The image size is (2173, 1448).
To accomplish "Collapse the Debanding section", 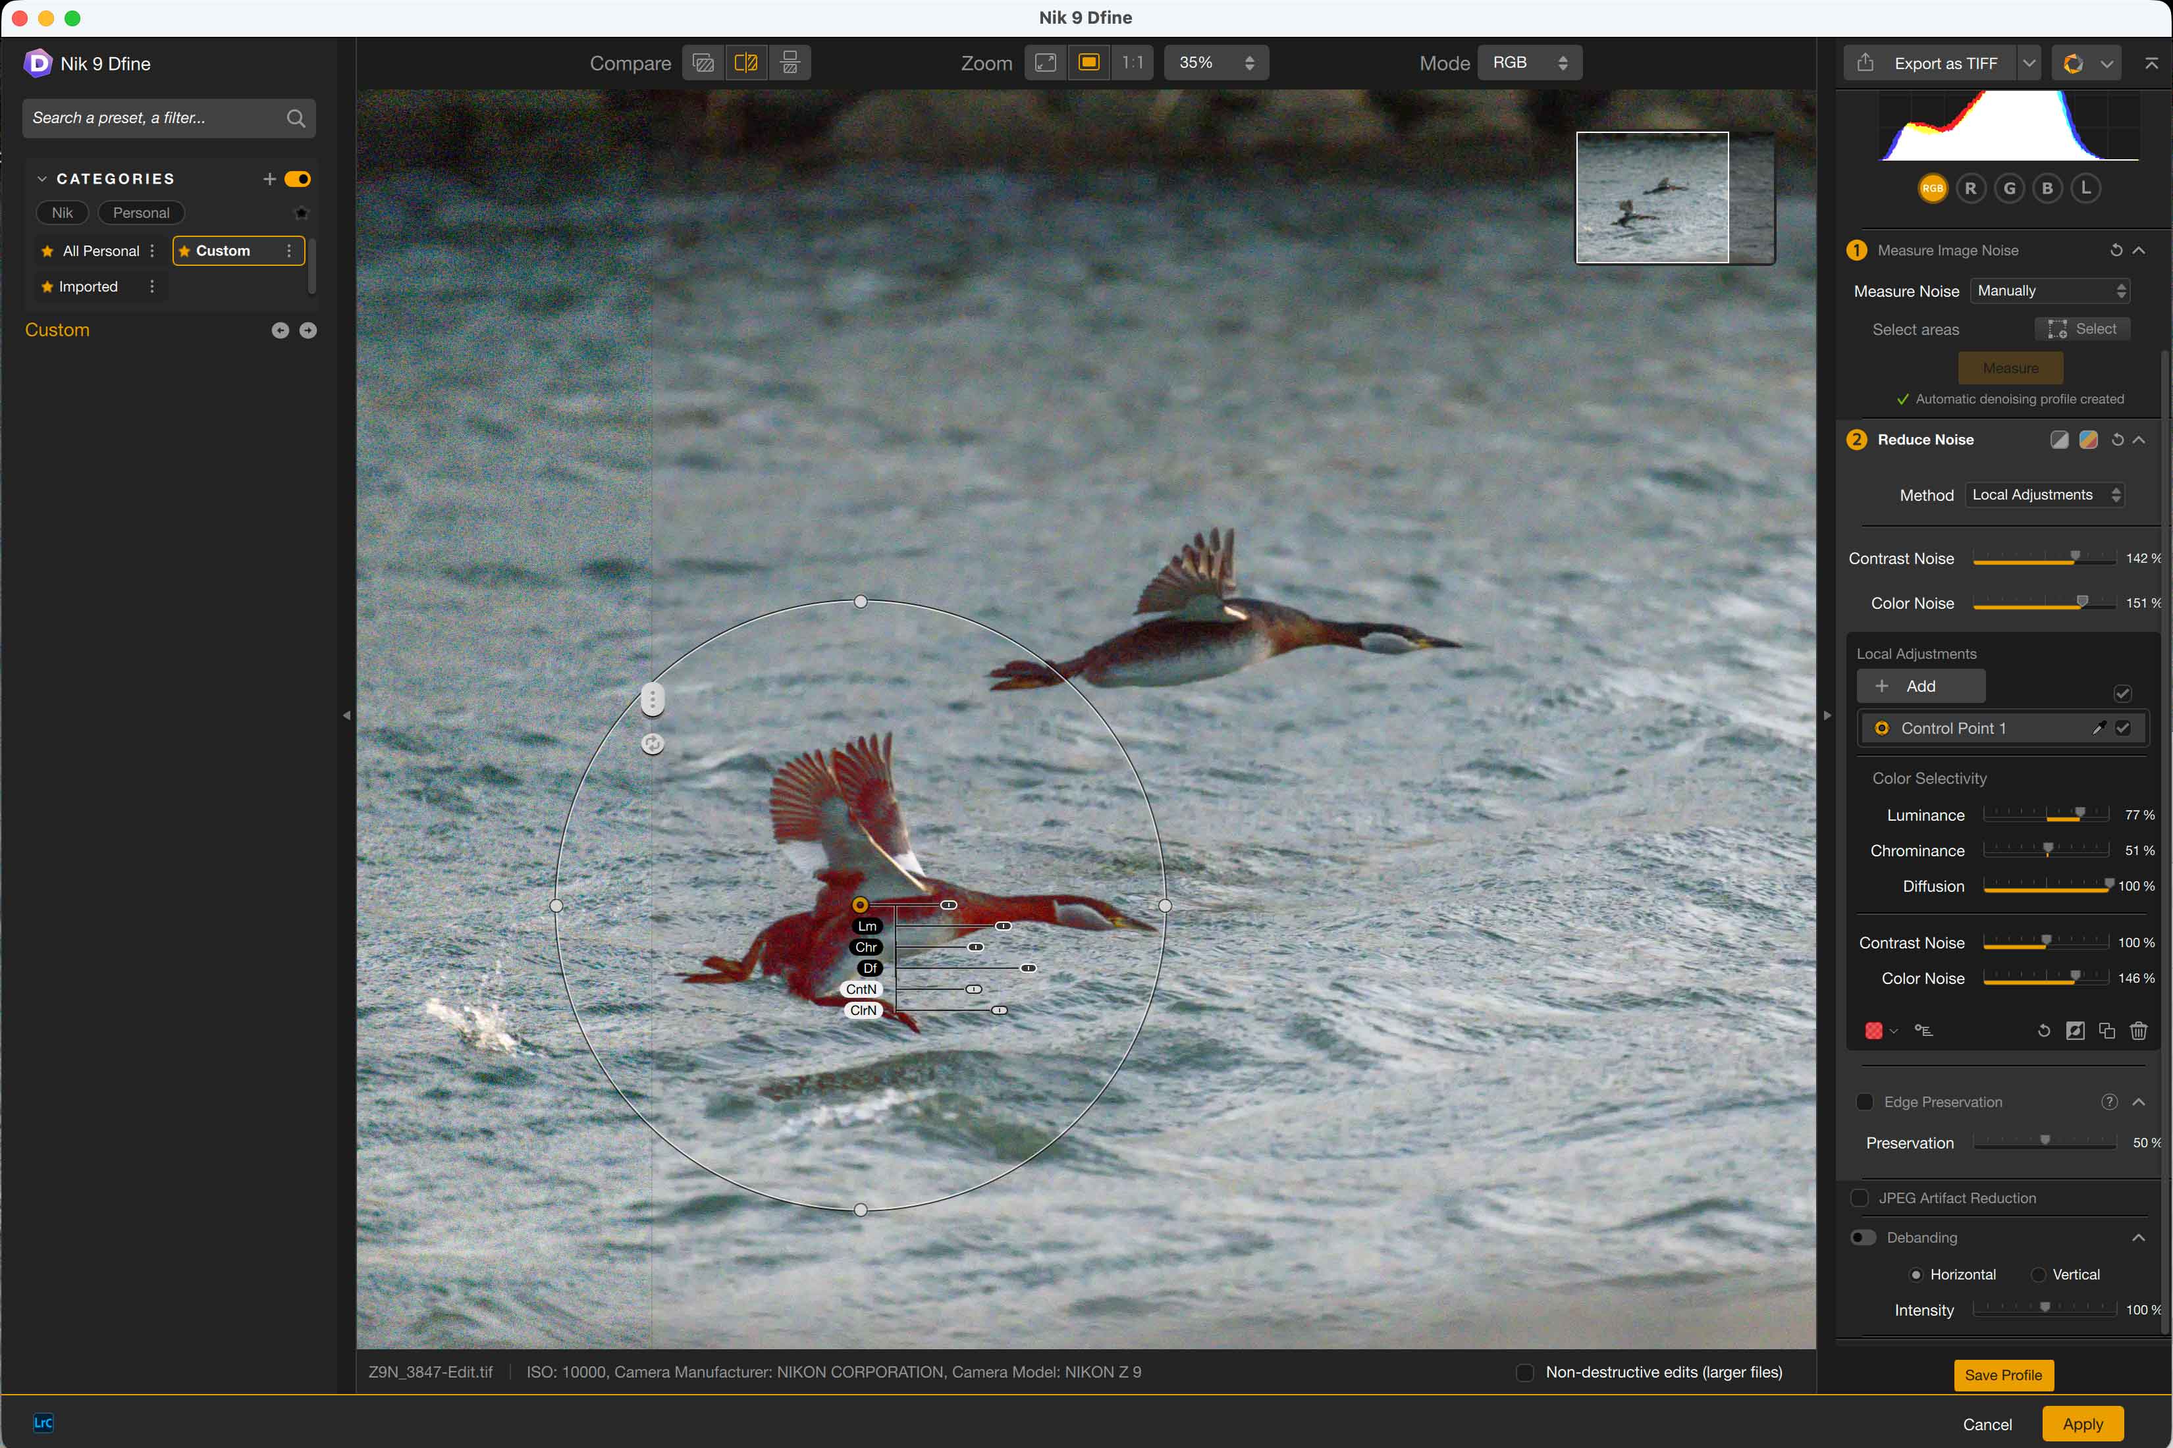I will click(2138, 1237).
